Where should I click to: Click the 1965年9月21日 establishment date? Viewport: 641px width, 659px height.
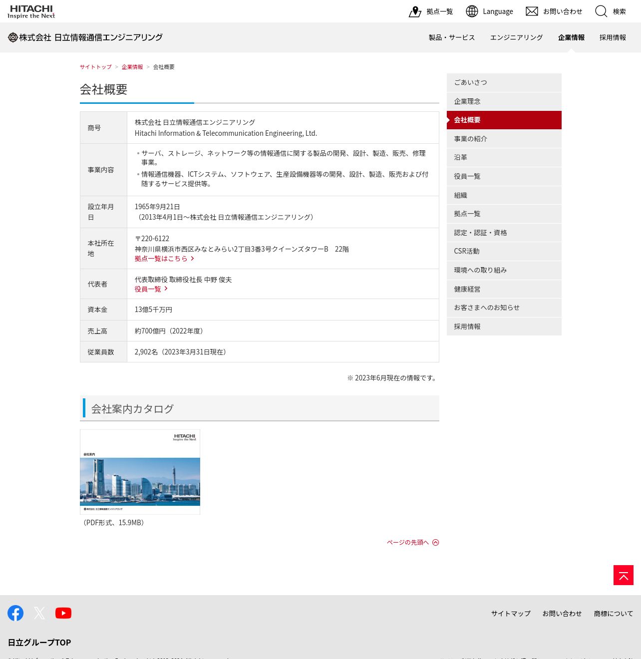click(157, 207)
